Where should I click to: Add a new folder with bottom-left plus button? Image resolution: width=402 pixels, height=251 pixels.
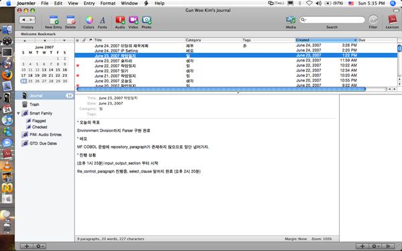pos(26,246)
